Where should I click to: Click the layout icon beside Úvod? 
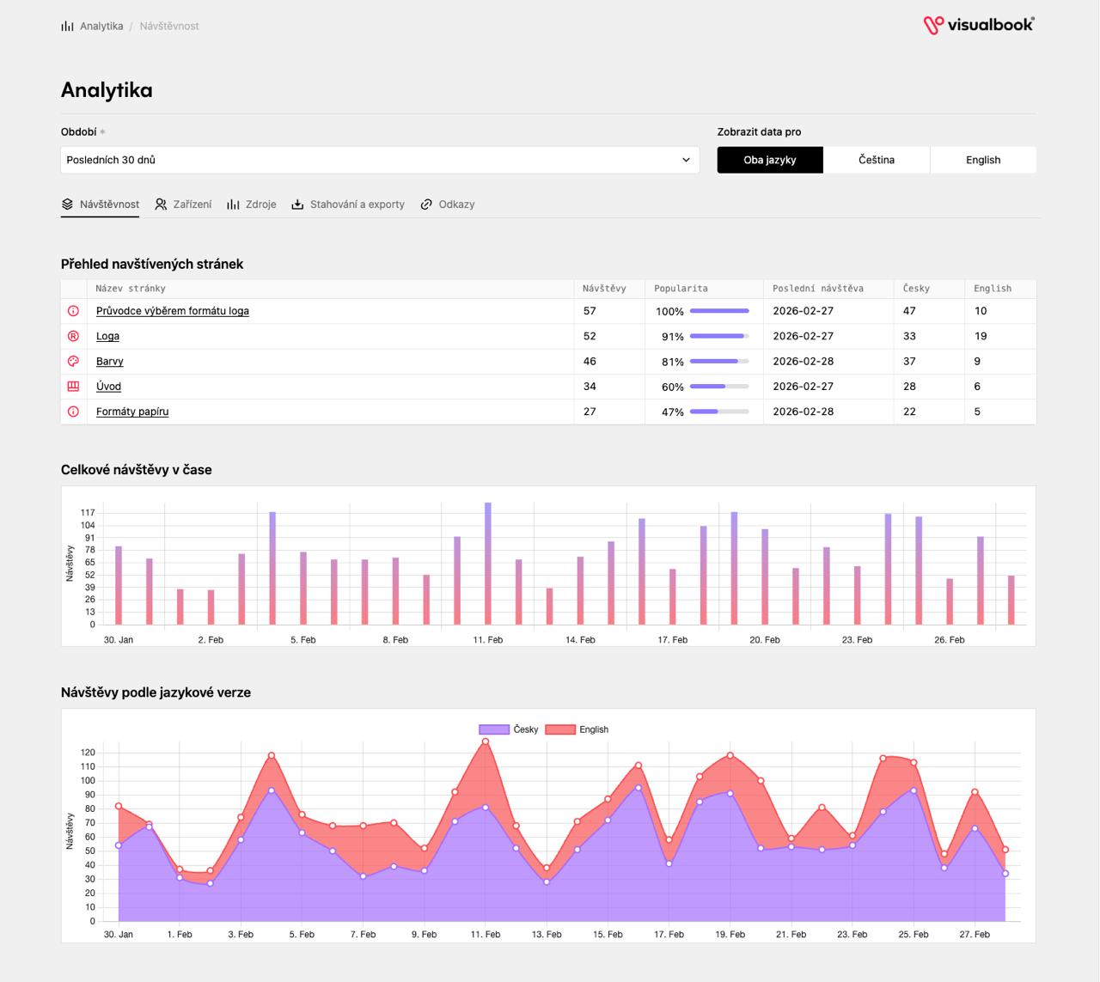pos(73,387)
